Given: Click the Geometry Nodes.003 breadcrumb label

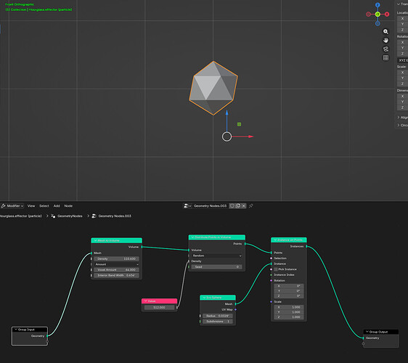Looking at the screenshot, I should click(x=115, y=216).
